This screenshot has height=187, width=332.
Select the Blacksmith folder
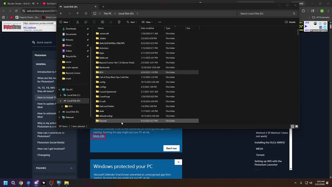(x=147, y=68)
